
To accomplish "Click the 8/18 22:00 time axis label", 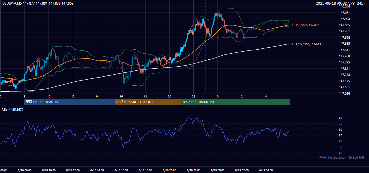I will tap(193, 170).
